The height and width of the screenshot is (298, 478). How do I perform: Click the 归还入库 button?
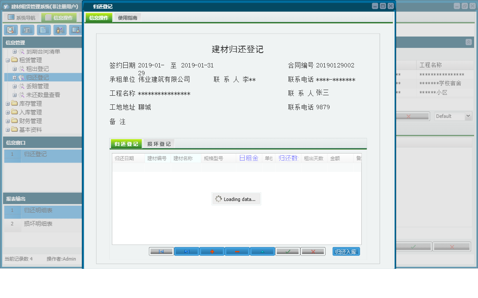[x=346, y=251]
